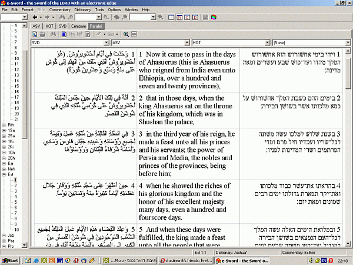Screen dimensions: 353x265
Task: Open the Dictionary menu
Action: 82,9
